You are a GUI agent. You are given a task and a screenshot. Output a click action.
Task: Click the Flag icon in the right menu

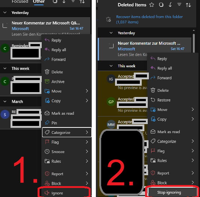pos(153,151)
